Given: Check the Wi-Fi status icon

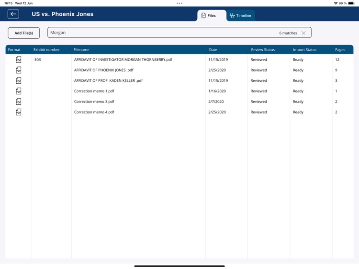Looking at the screenshot, I should point(336,3).
